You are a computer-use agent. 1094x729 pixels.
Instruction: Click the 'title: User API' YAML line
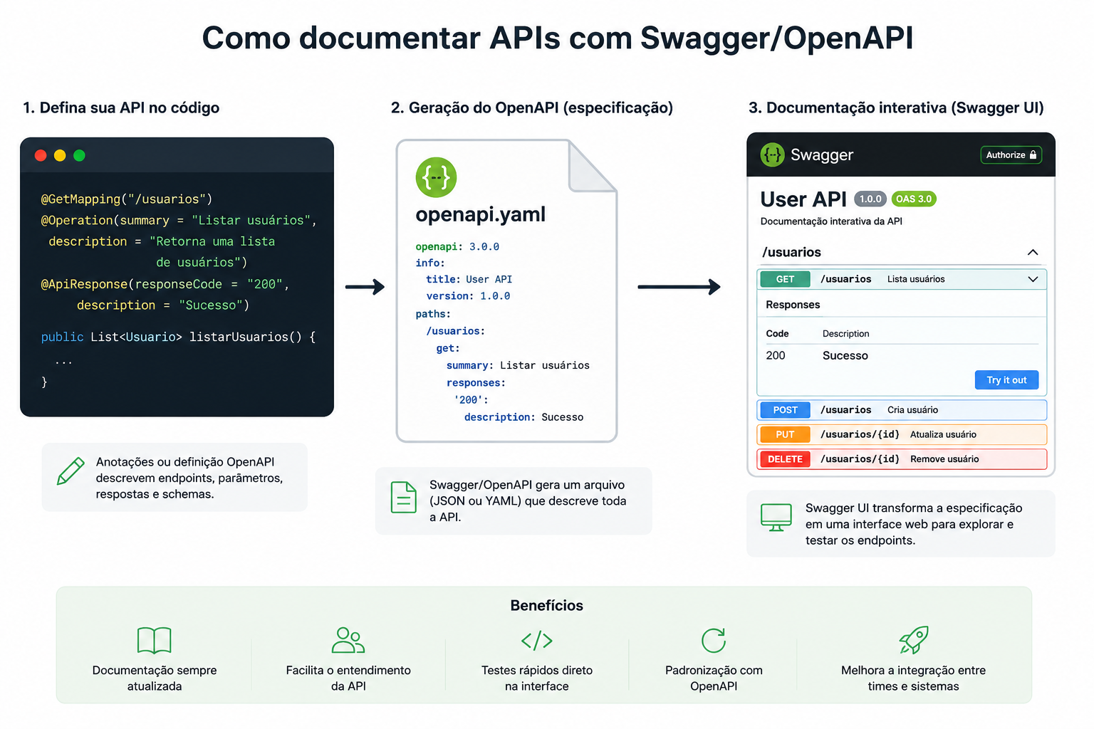tap(469, 279)
